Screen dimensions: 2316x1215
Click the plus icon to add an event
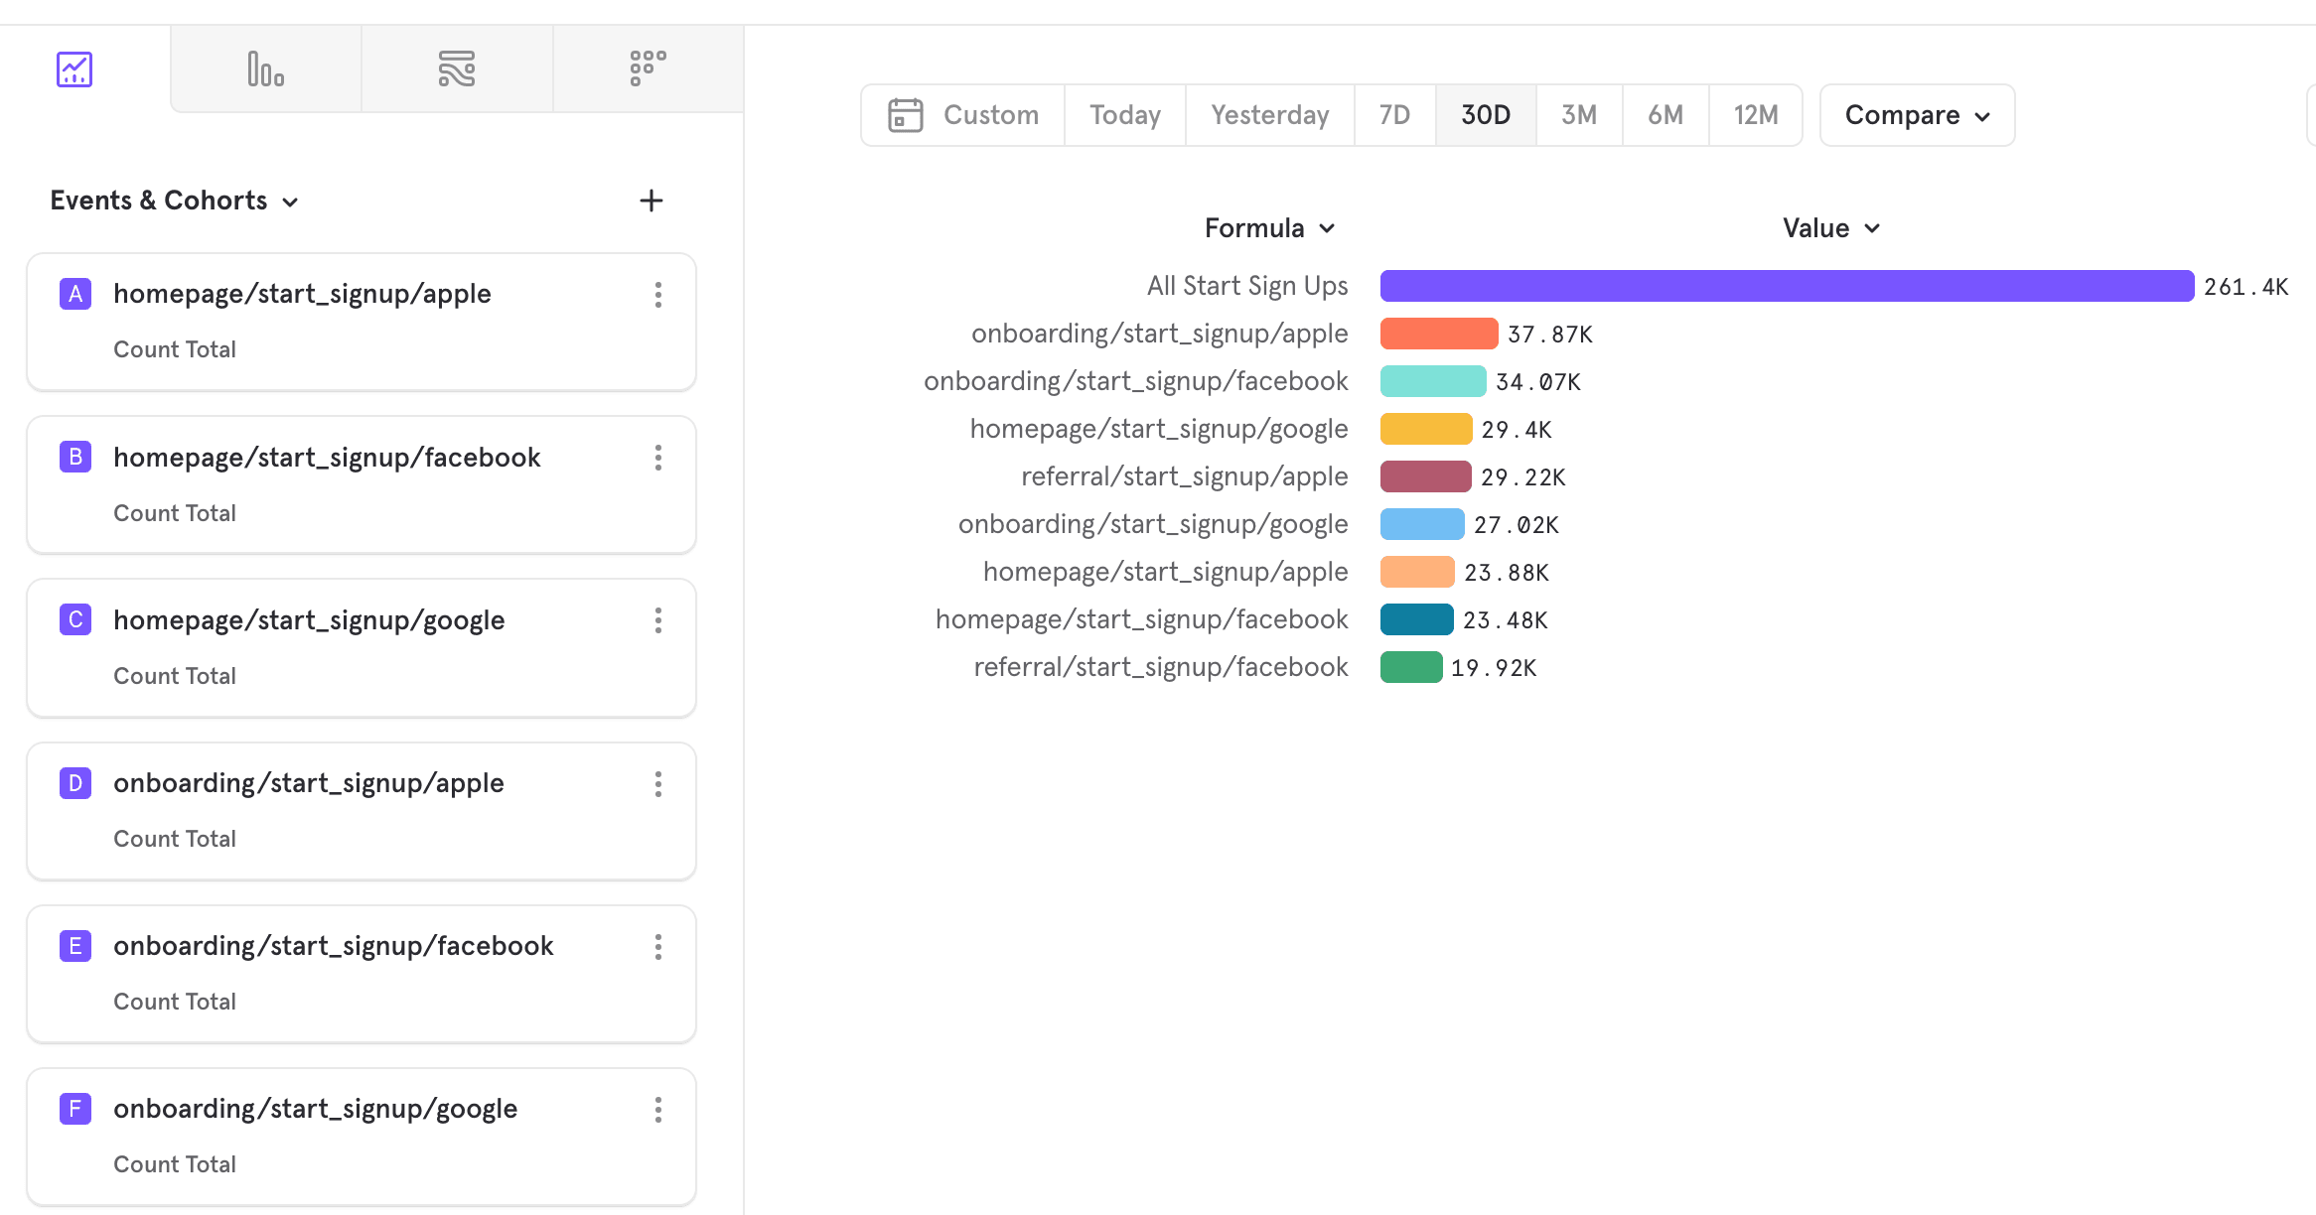coord(651,201)
